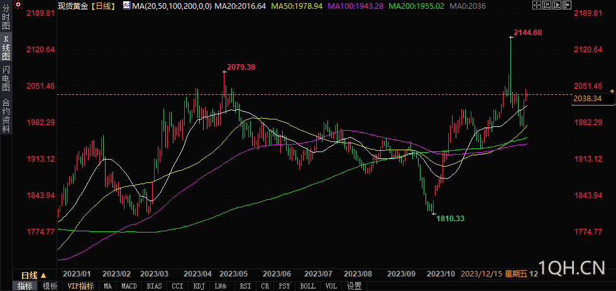Select the LW& indicator
The width and height of the screenshot is (616, 291).
[221, 287]
